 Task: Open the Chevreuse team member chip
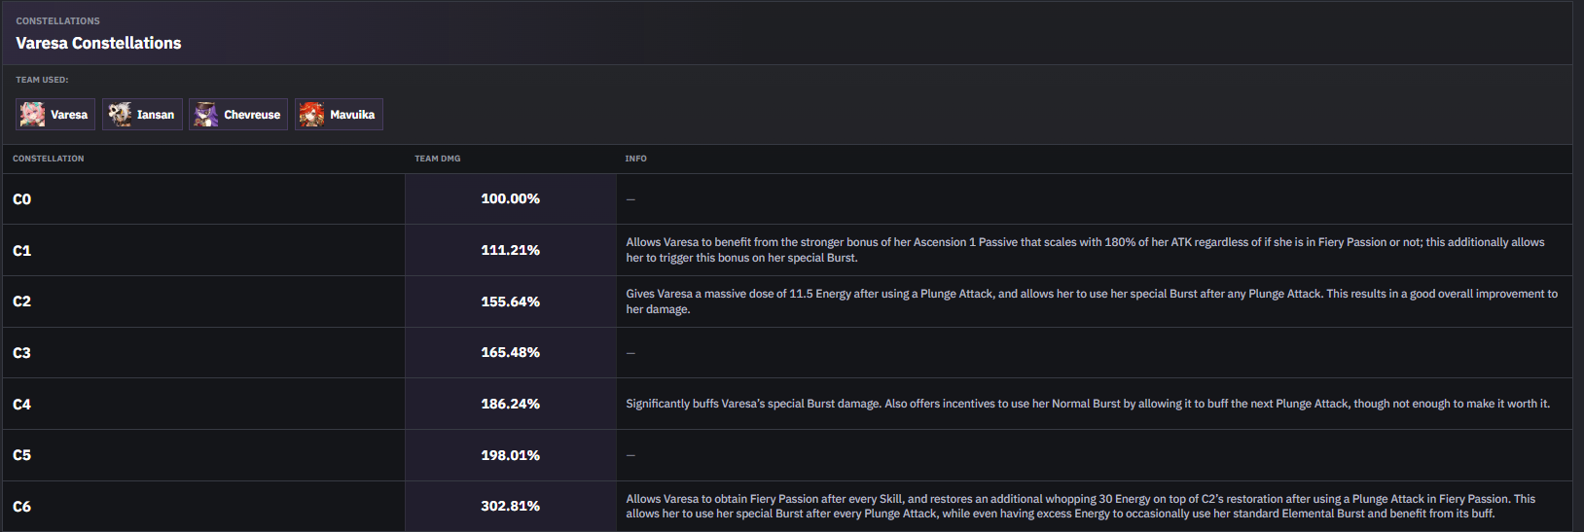click(238, 115)
